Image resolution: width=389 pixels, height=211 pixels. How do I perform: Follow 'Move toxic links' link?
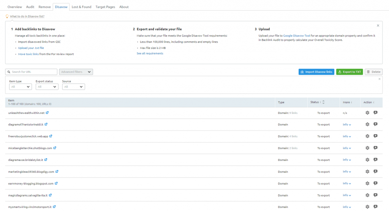pos(28,54)
